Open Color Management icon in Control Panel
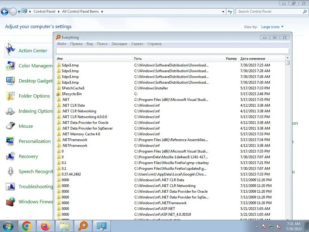This screenshot has width=309, height=232. (11, 66)
